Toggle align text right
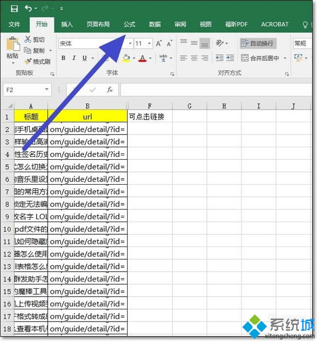The height and width of the screenshot is (341, 317). pos(205,58)
